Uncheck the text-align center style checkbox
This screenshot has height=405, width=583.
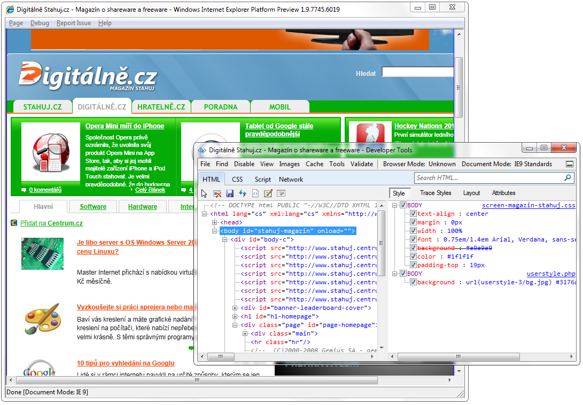point(413,214)
